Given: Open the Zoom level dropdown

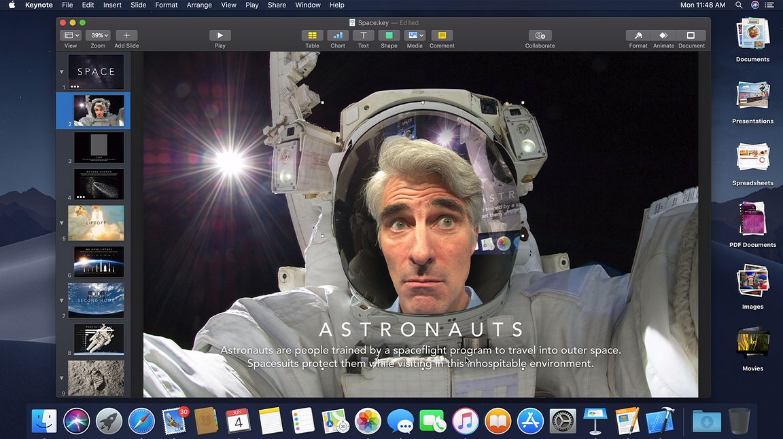Looking at the screenshot, I should [99, 35].
